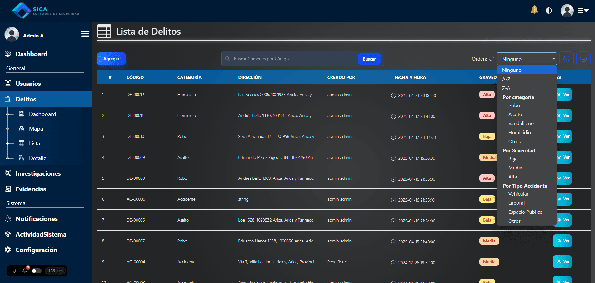Click the print icon in the top right

pos(583,59)
